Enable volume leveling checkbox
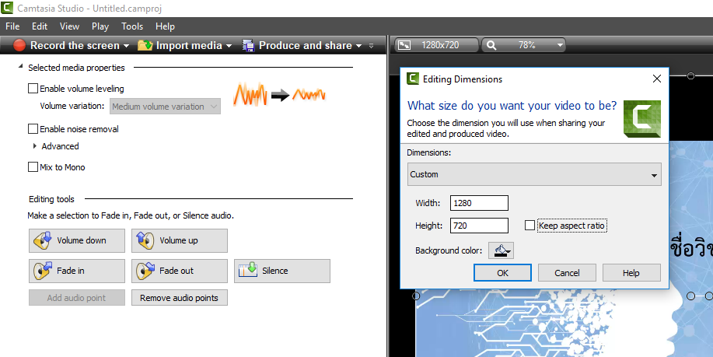 point(33,89)
